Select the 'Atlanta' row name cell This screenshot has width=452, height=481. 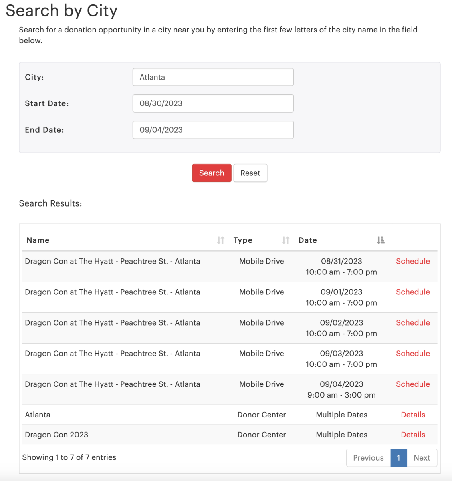38,415
